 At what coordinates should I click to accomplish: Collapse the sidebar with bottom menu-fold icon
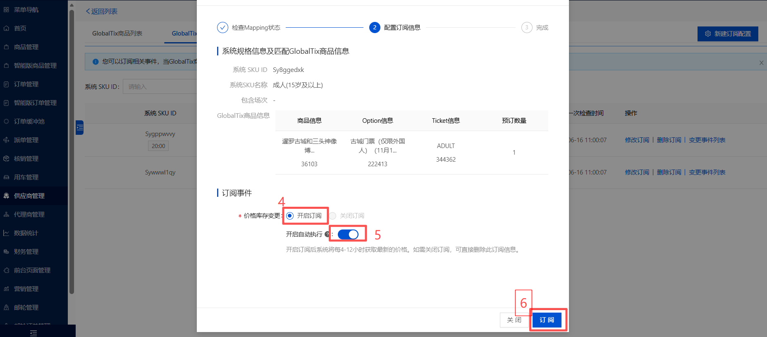click(x=33, y=333)
